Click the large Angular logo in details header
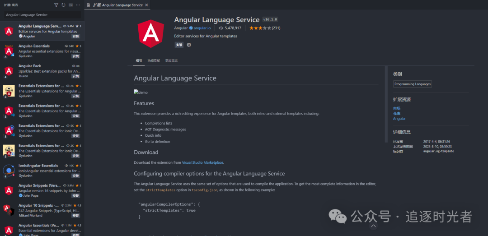The image size is (488, 236). [151, 33]
